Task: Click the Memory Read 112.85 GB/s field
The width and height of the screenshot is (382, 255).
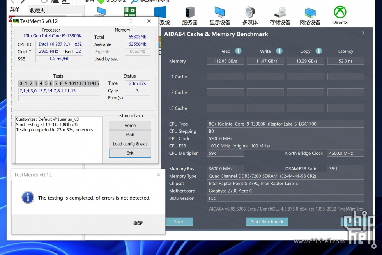Action: [225, 61]
